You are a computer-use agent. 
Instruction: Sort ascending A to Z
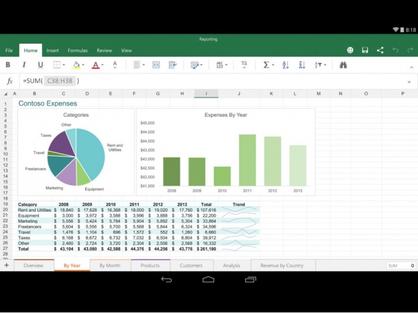click(x=285, y=65)
